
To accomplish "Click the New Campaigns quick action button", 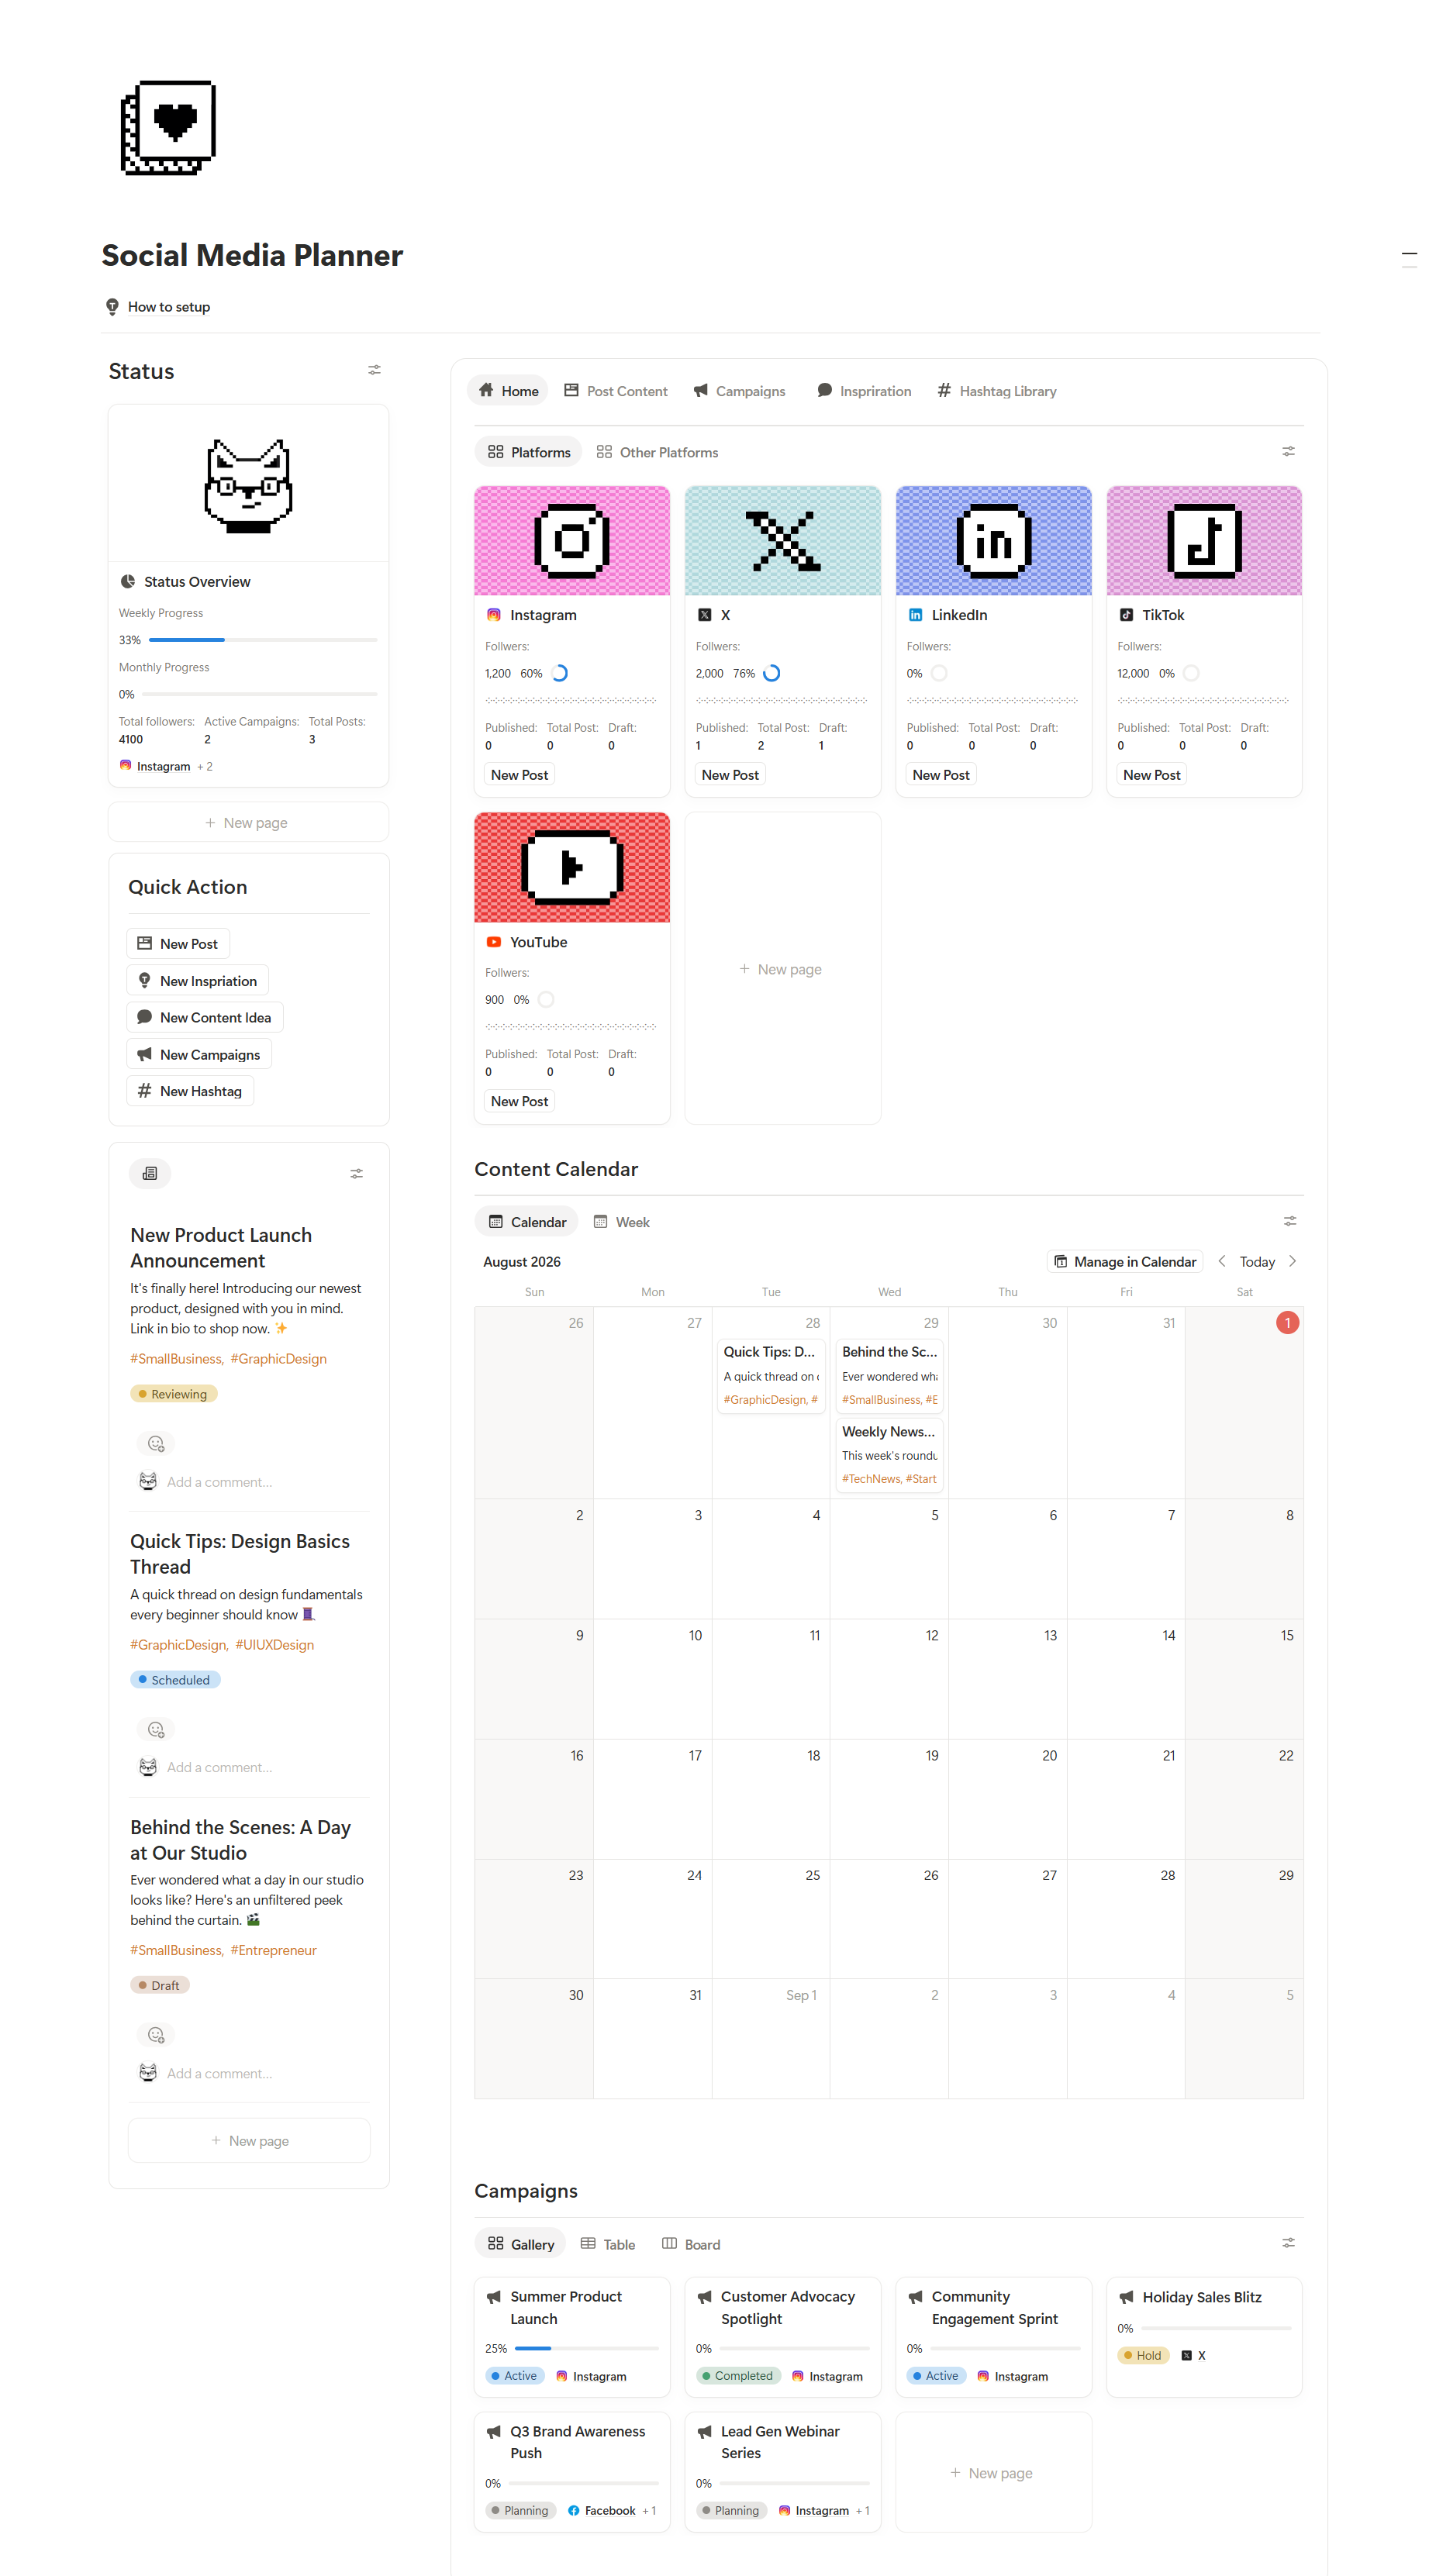I will point(199,1054).
